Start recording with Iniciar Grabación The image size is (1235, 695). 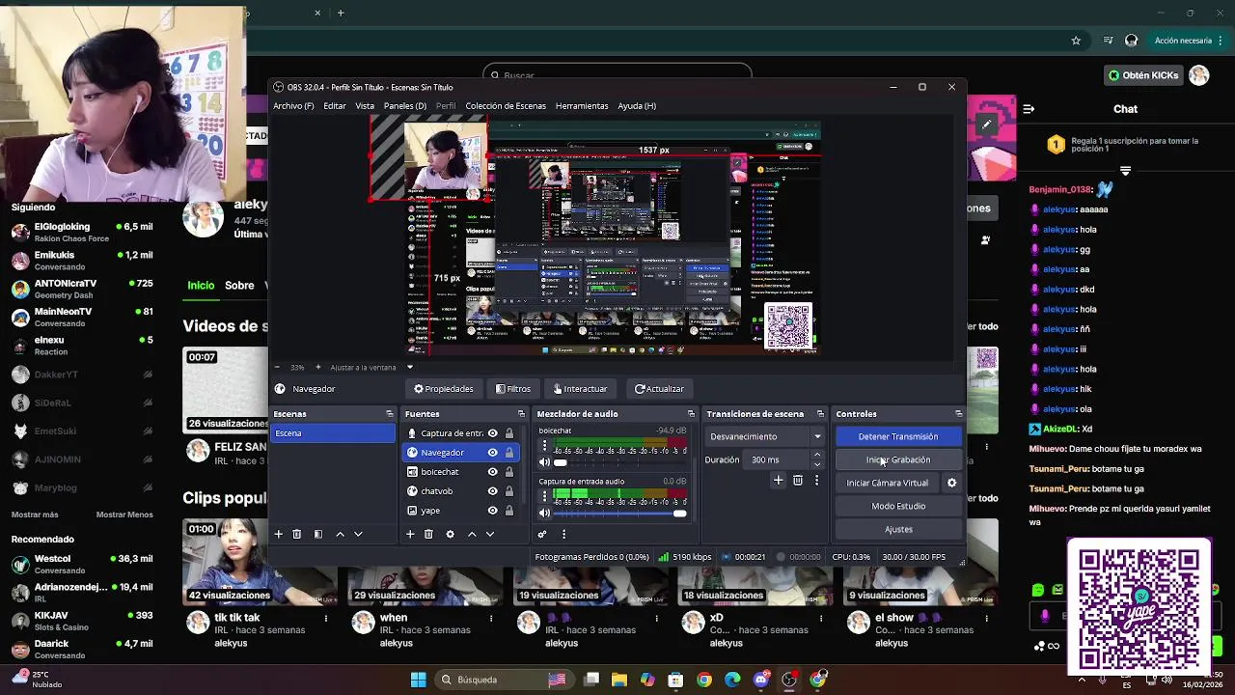coord(898,459)
